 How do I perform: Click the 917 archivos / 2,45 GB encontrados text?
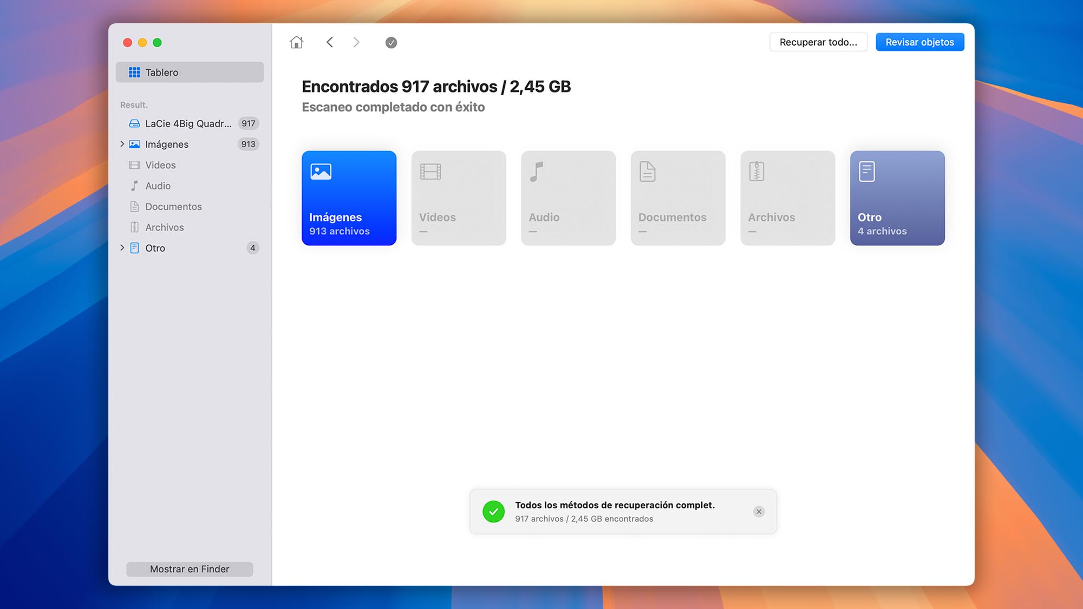(x=584, y=519)
